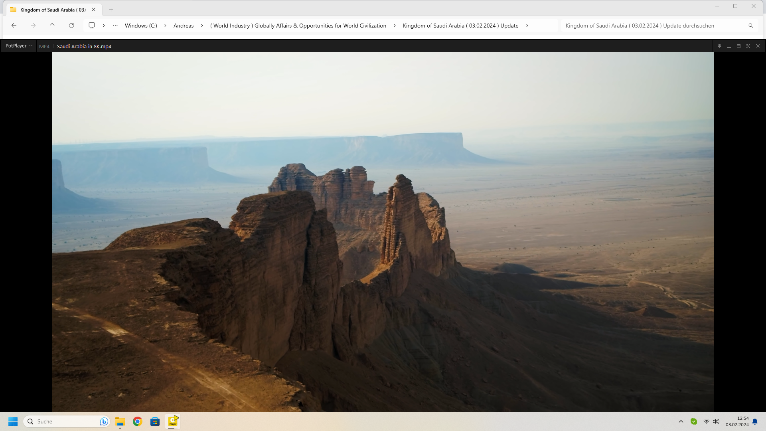Add a new Explorer tab
Viewport: 766px width, 431px height.
(x=111, y=10)
